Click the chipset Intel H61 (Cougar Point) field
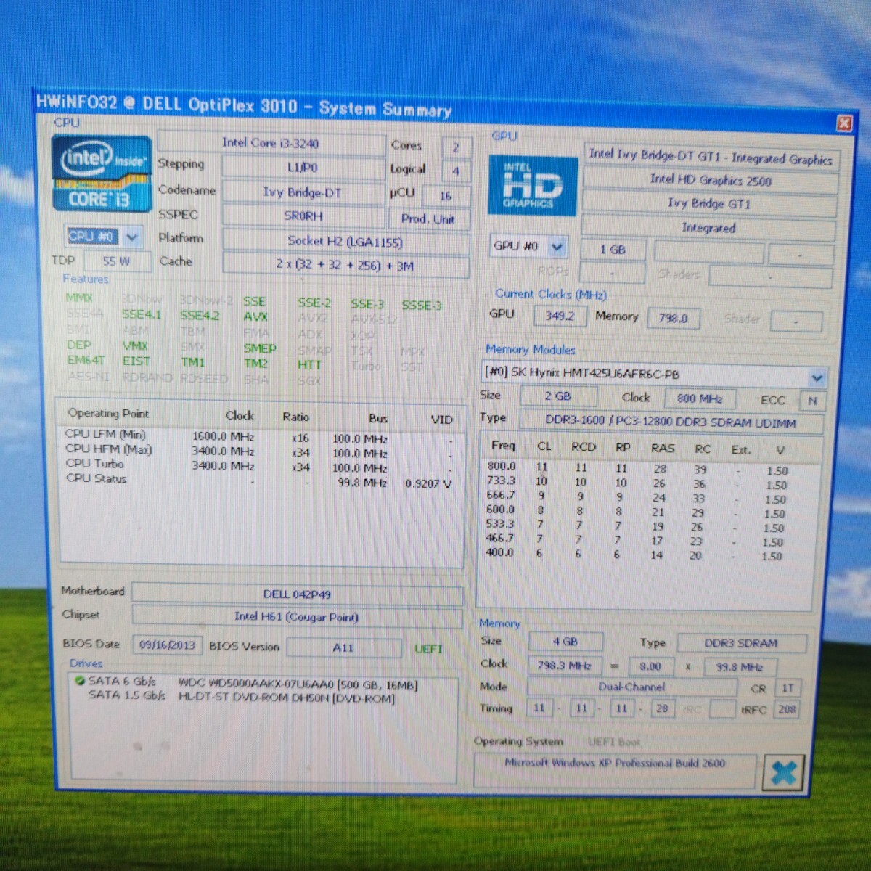871x871 pixels. [x=297, y=617]
